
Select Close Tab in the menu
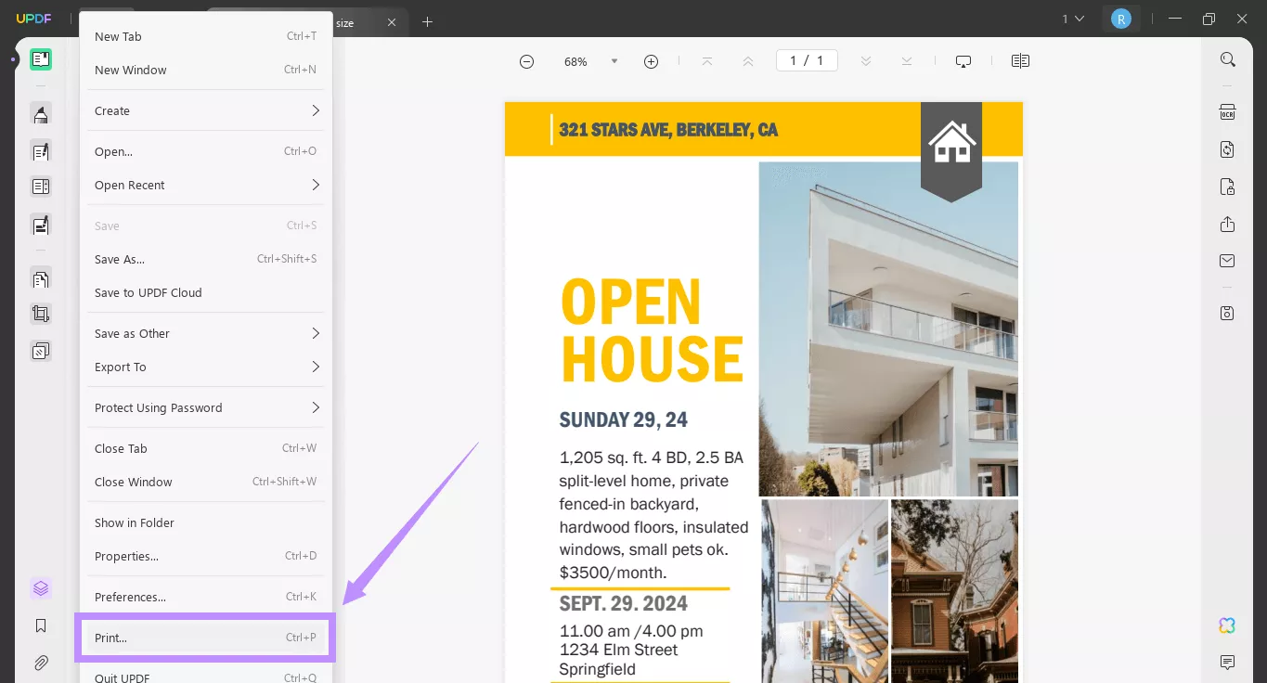click(206, 448)
